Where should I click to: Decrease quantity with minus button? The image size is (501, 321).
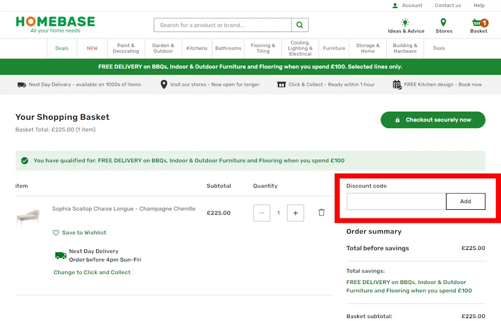click(x=262, y=213)
